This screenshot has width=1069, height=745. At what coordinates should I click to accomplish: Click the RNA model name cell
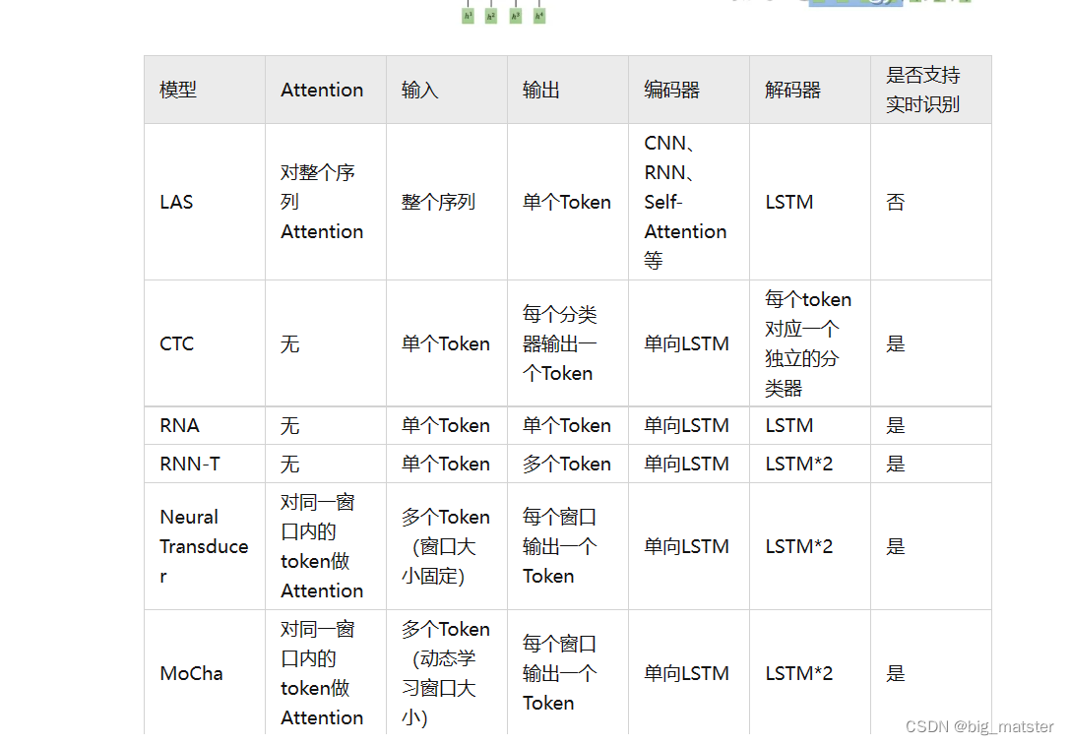205,426
